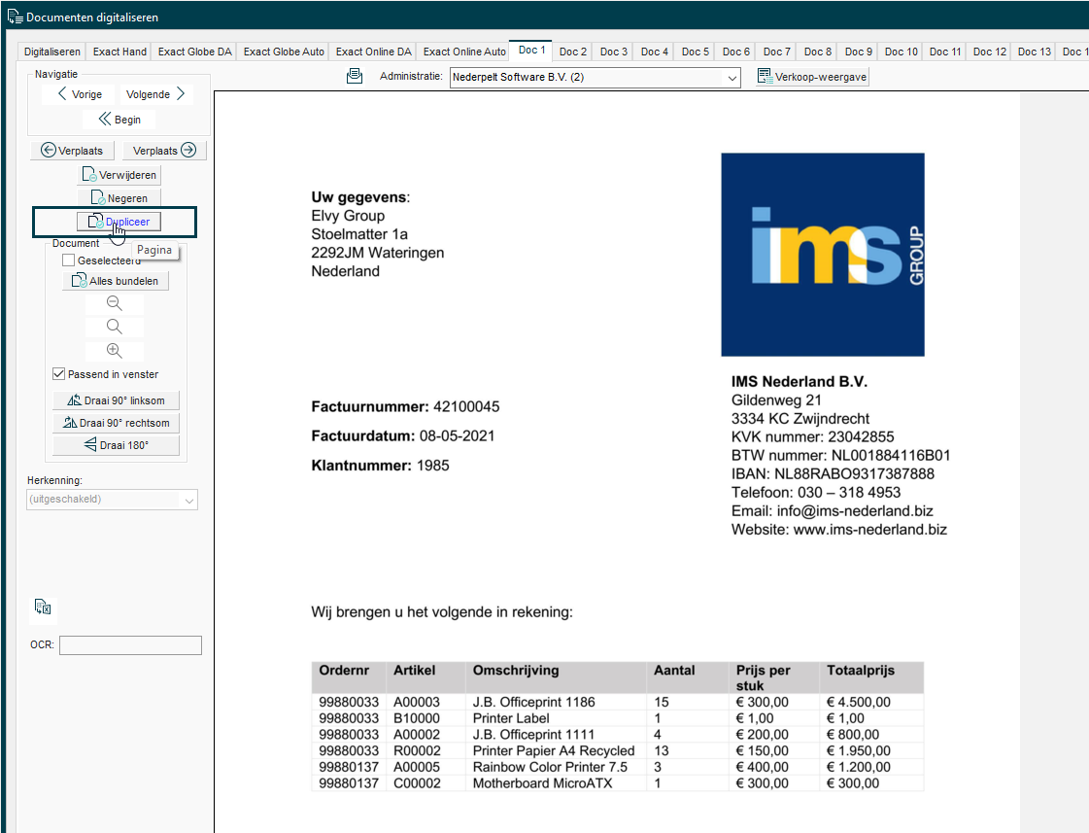Select the Doc 1 tab
1089x833 pixels.
point(532,50)
